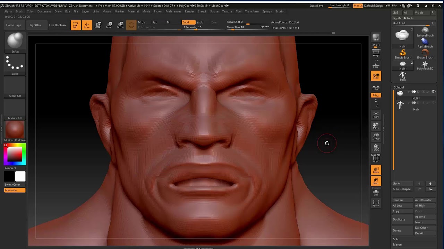This screenshot has height=249, width=444.
Task: Click the round sculptris/brush icon next to Rotate
Action: point(131,25)
